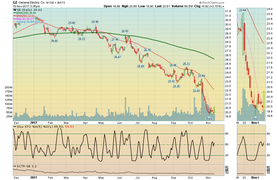
Task: Click the Jun month label under price chart
Action: pos(119,123)
